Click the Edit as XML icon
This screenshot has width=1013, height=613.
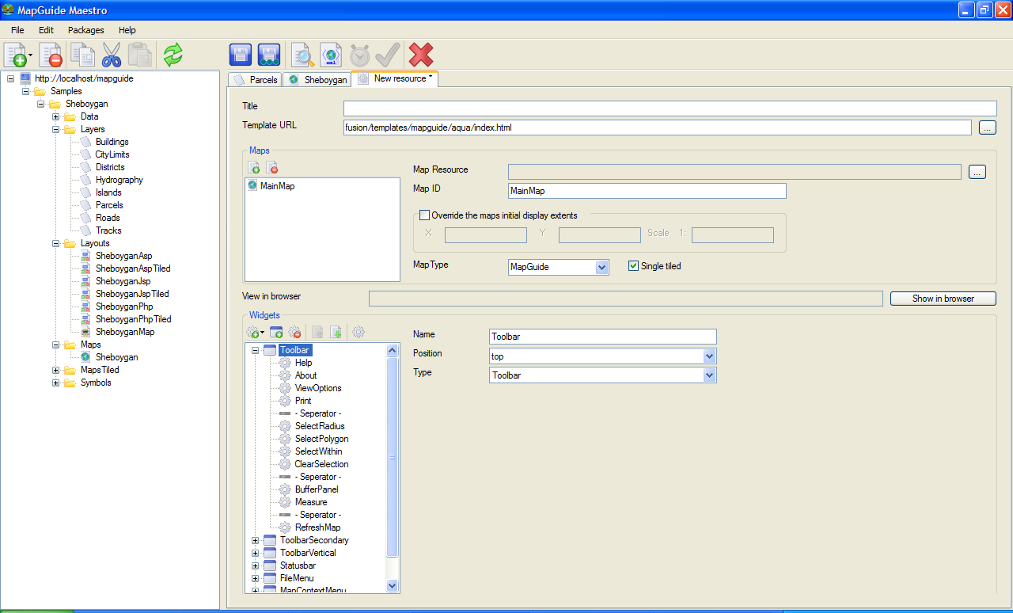331,55
